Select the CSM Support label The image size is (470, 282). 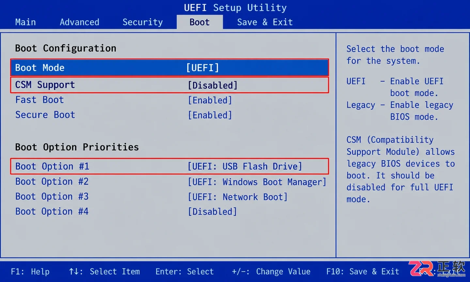pyautogui.click(x=45, y=85)
